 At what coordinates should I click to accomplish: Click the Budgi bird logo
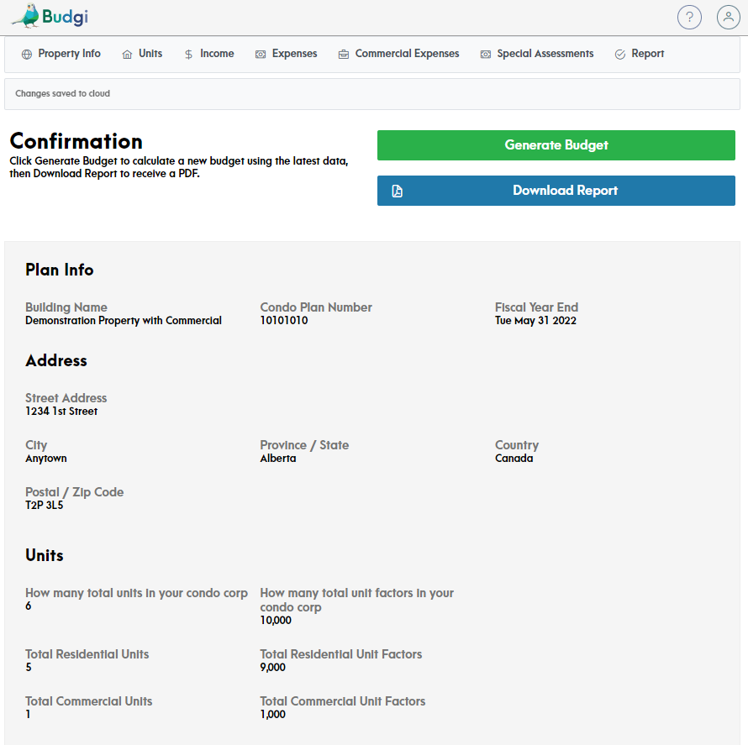pos(26,16)
